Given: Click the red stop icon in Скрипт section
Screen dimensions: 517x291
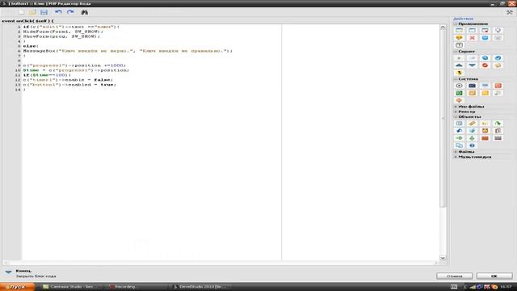Looking at the screenshot, I should pos(485,65).
